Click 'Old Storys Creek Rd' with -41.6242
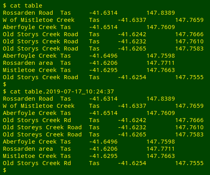 37,120
